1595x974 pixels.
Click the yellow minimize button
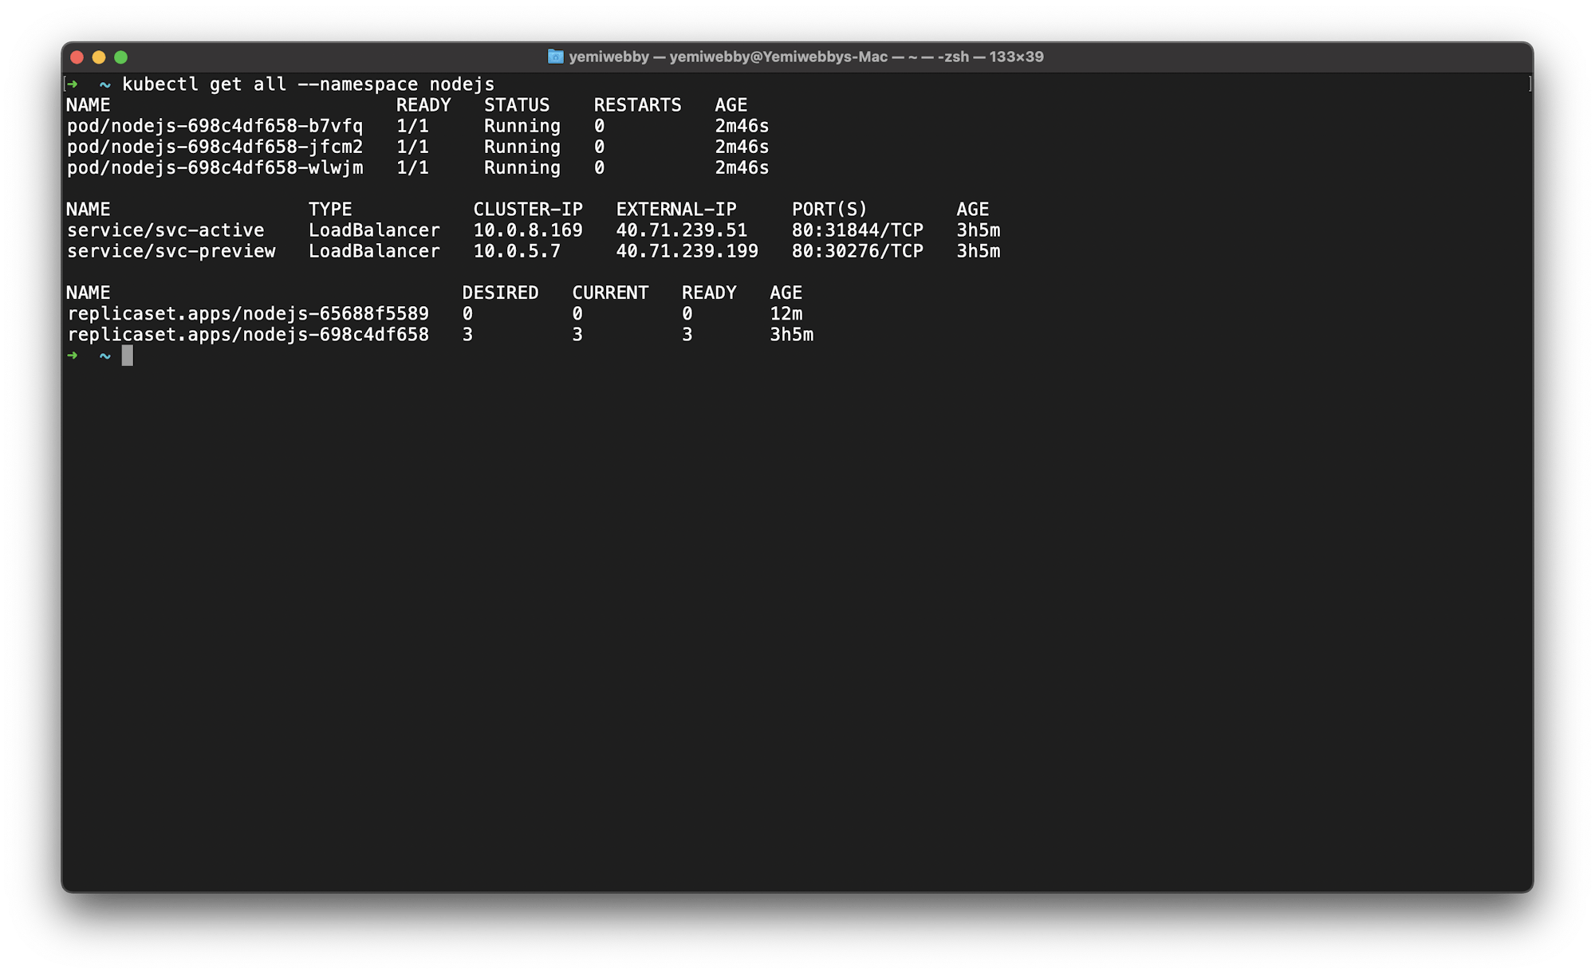[x=98, y=57]
